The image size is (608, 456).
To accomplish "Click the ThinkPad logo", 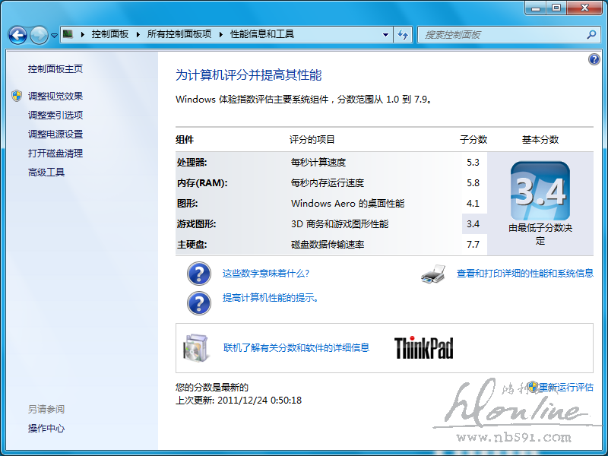I will (423, 348).
